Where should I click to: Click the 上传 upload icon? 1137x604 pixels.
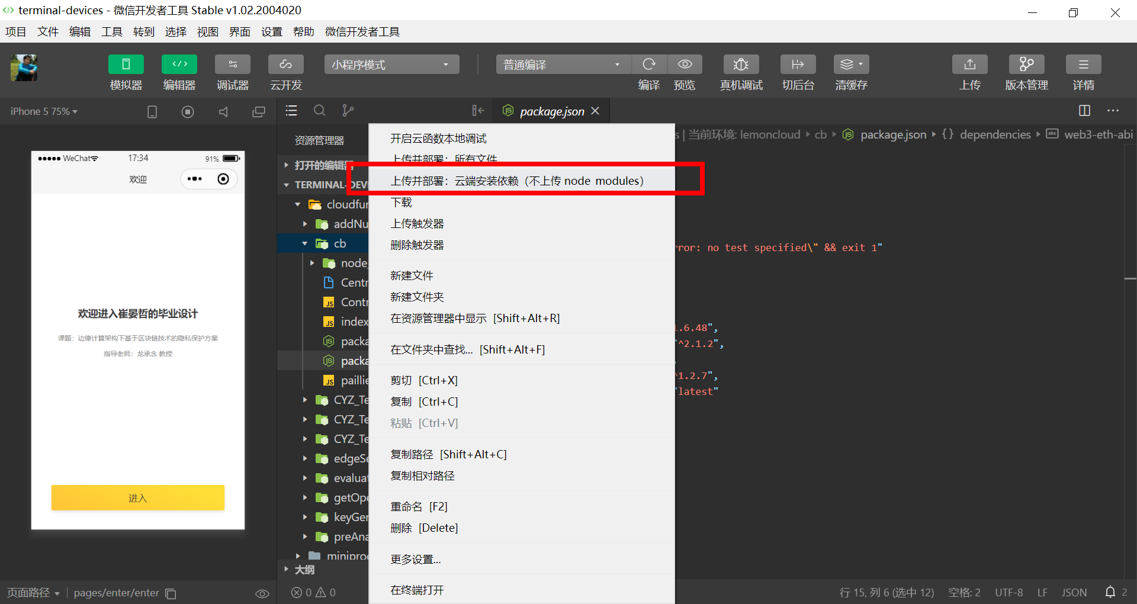(970, 65)
